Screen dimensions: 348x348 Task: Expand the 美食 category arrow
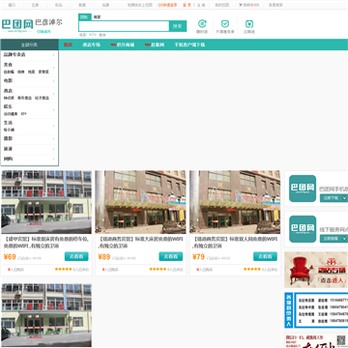(54, 68)
